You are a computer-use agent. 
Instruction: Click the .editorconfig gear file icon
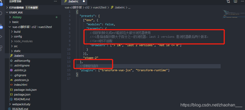[11, 61]
